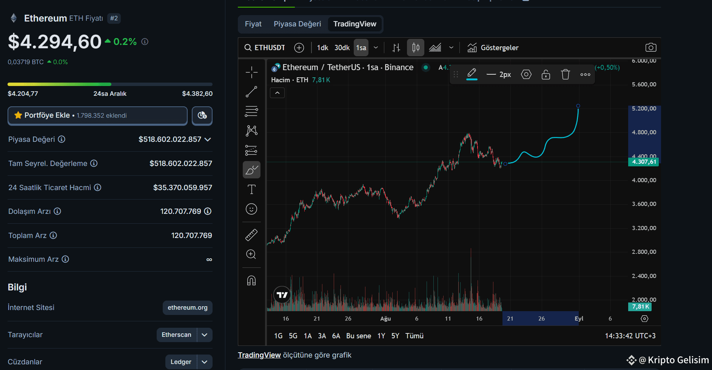
Task: Take a chart snapshot with camera icon
Action: [651, 48]
